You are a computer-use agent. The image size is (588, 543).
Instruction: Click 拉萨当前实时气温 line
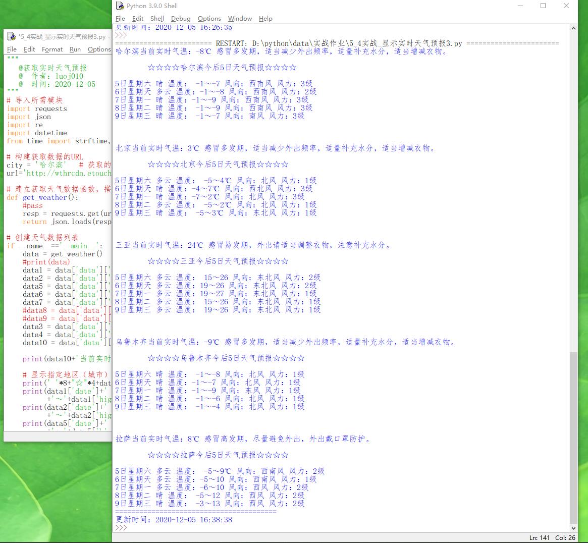pos(243,439)
